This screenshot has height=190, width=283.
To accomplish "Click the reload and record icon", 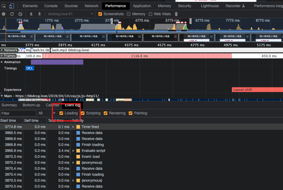I will (x=12, y=14).
